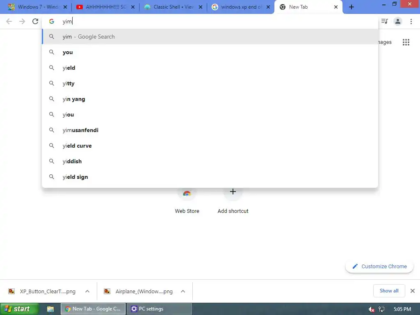Image resolution: width=420 pixels, height=315 pixels.
Task: Open Chrome's three-dot menu
Action: click(411, 21)
